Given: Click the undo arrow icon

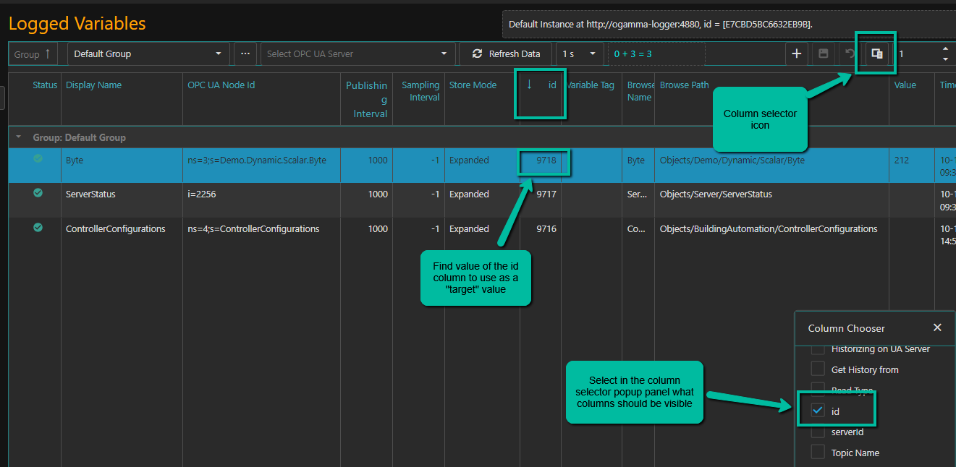Looking at the screenshot, I should pyautogui.click(x=850, y=53).
